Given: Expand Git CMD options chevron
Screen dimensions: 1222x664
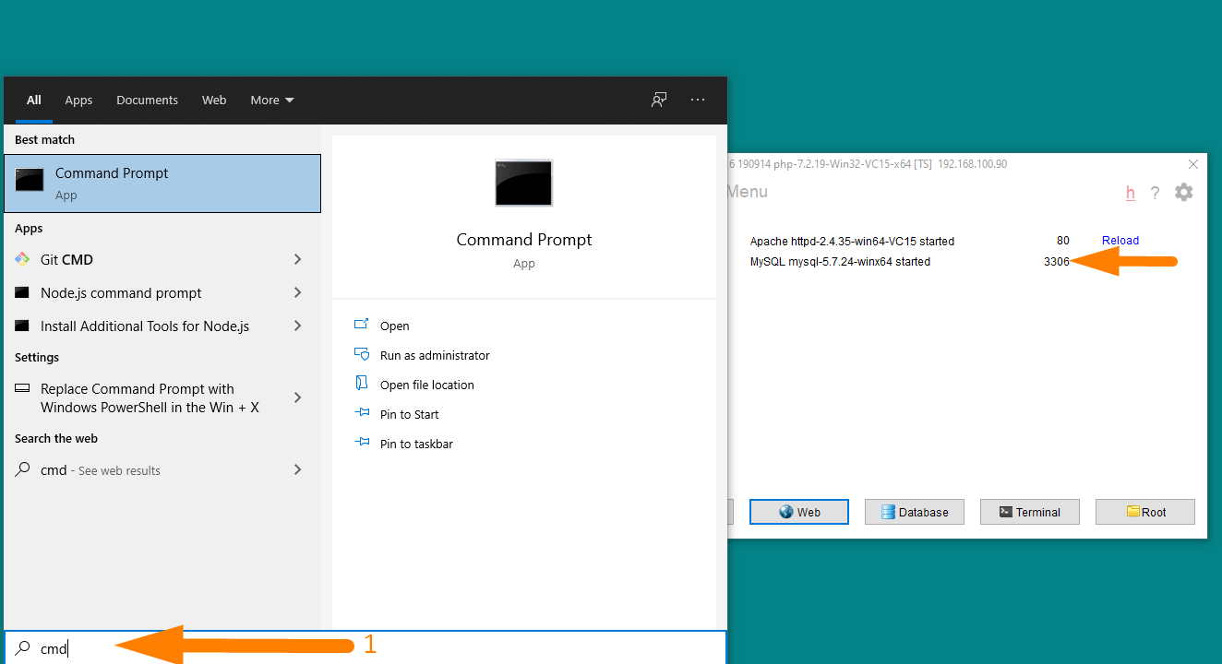Looking at the screenshot, I should (297, 260).
